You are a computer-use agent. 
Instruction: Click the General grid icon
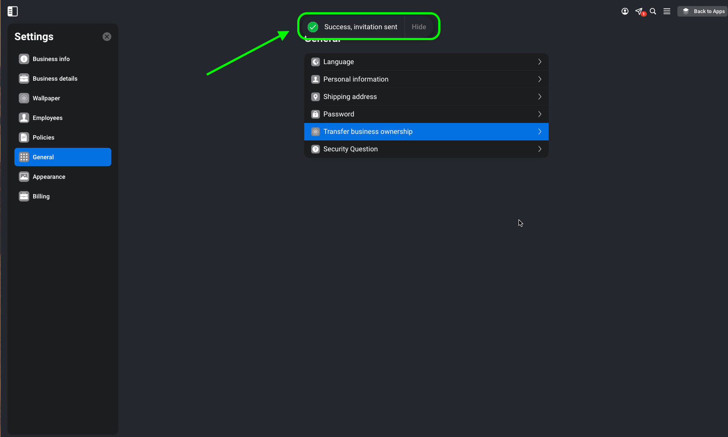click(x=24, y=157)
